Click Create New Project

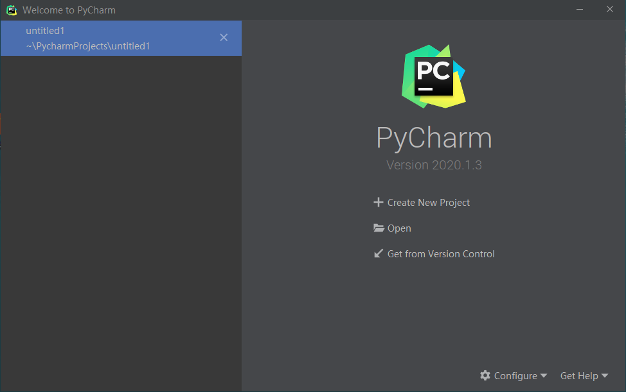[x=428, y=202]
